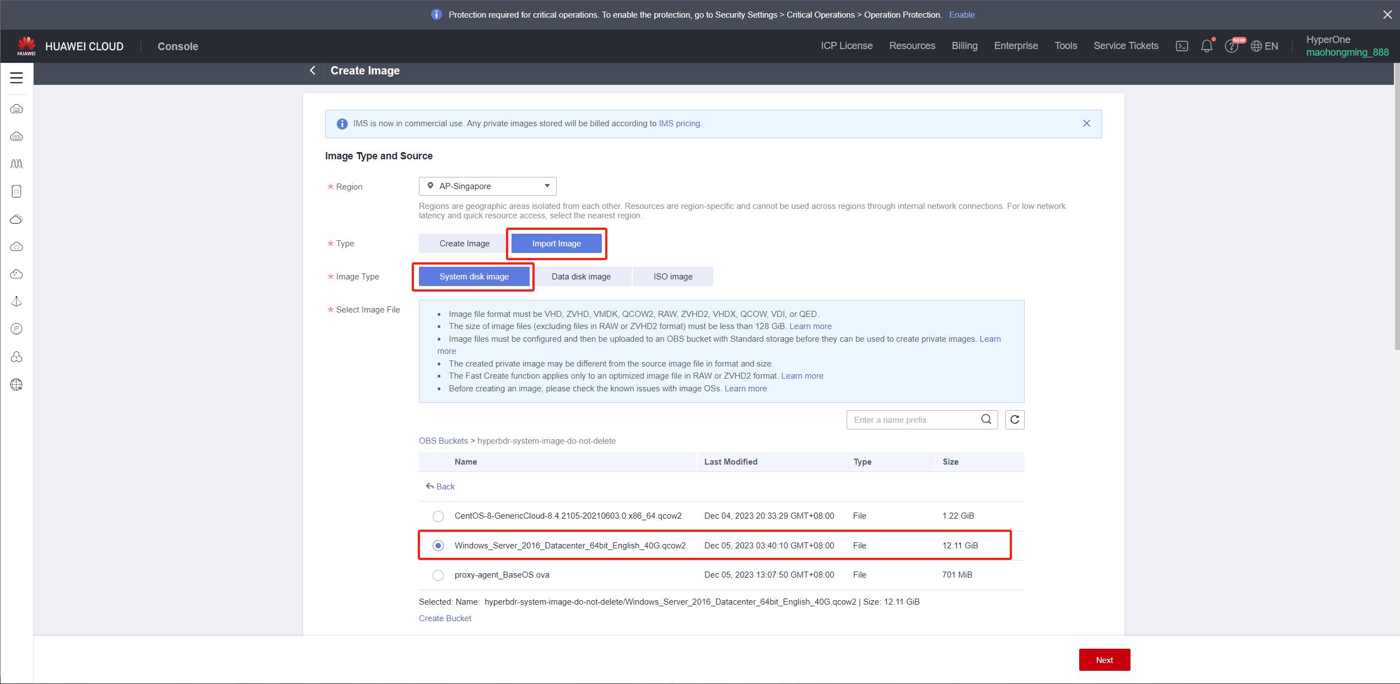Click the notification bell icon
The height and width of the screenshot is (684, 1400).
point(1207,46)
